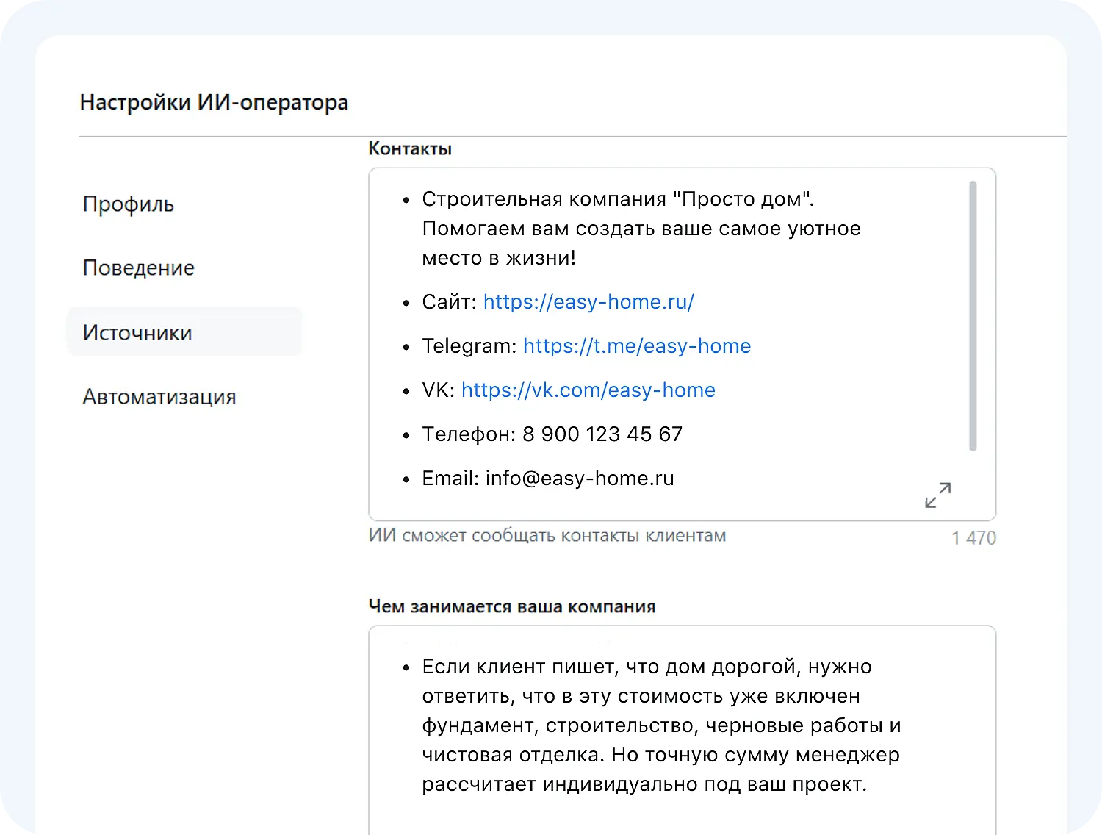Select the Источники sidebar item

(184, 332)
